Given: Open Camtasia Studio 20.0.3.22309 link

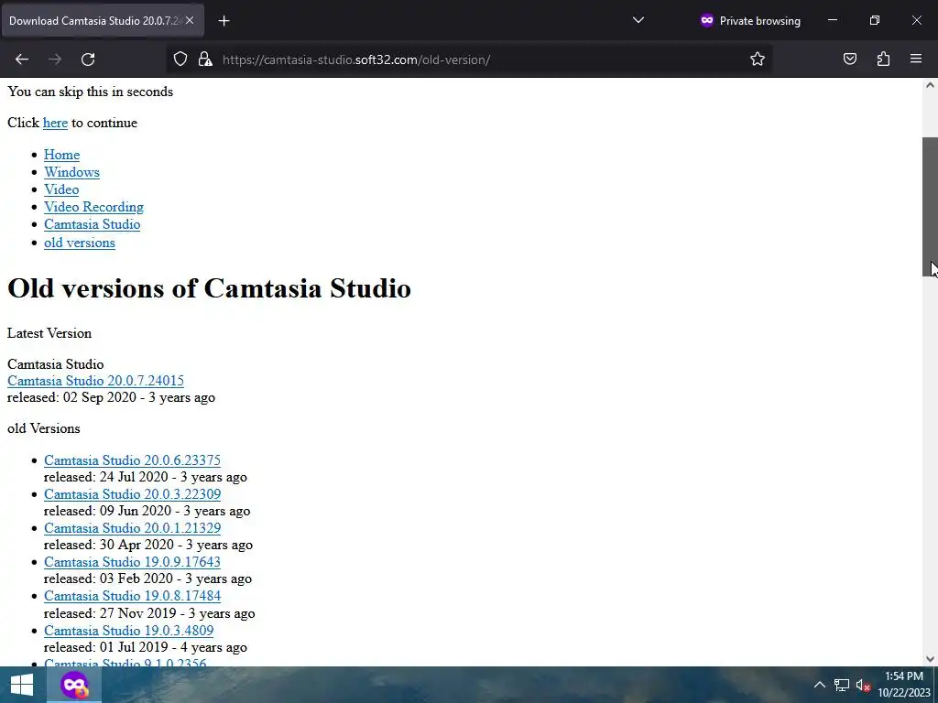Looking at the screenshot, I should click(132, 494).
